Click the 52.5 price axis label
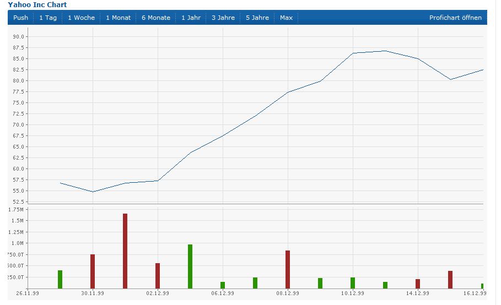 [x=19, y=201]
